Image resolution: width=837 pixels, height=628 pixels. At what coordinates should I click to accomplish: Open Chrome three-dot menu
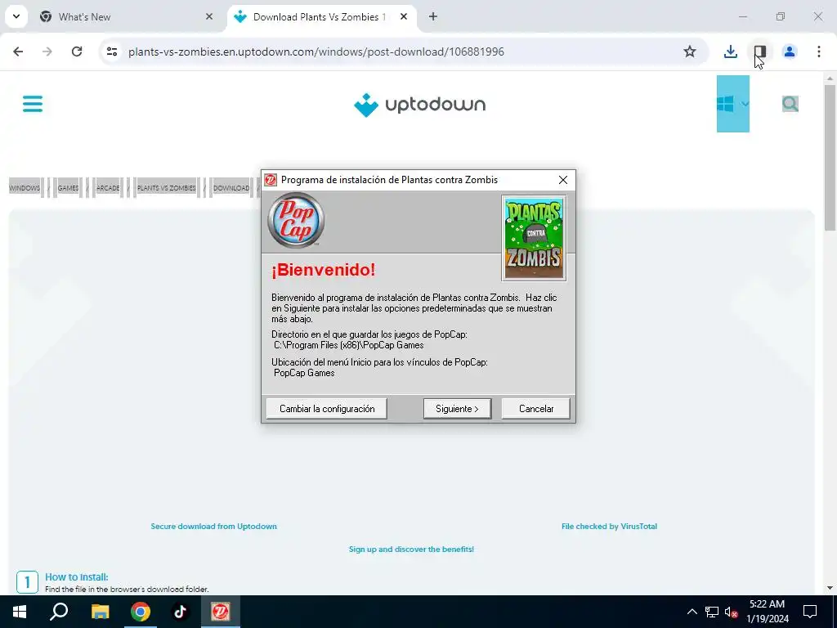tap(819, 52)
